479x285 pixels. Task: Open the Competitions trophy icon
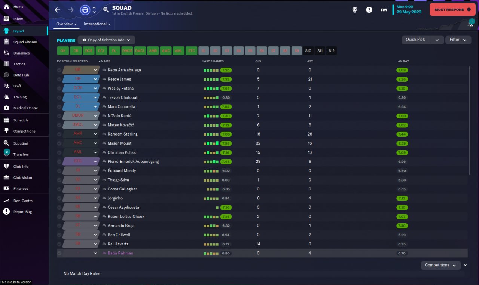[x=6, y=131]
